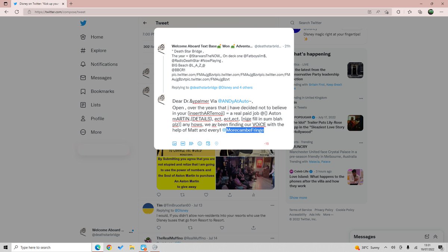Open Windows Start menu

coord(6,248)
